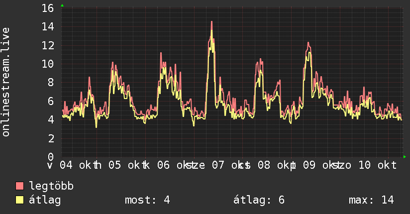Select the átlag legend label next to yellow swatch
Screen dimensions: 410x214
click(x=45, y=200)
